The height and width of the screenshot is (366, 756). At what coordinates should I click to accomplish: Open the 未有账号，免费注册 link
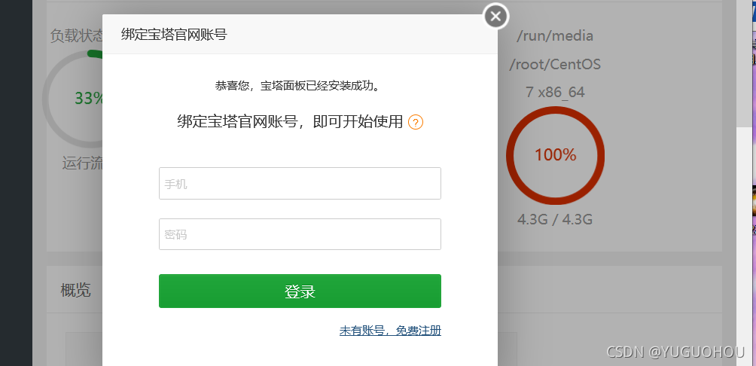pyautogui.click(x=390, y=331)
